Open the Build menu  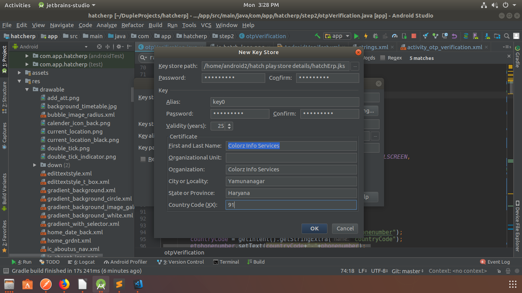click(x=155, y=25)
